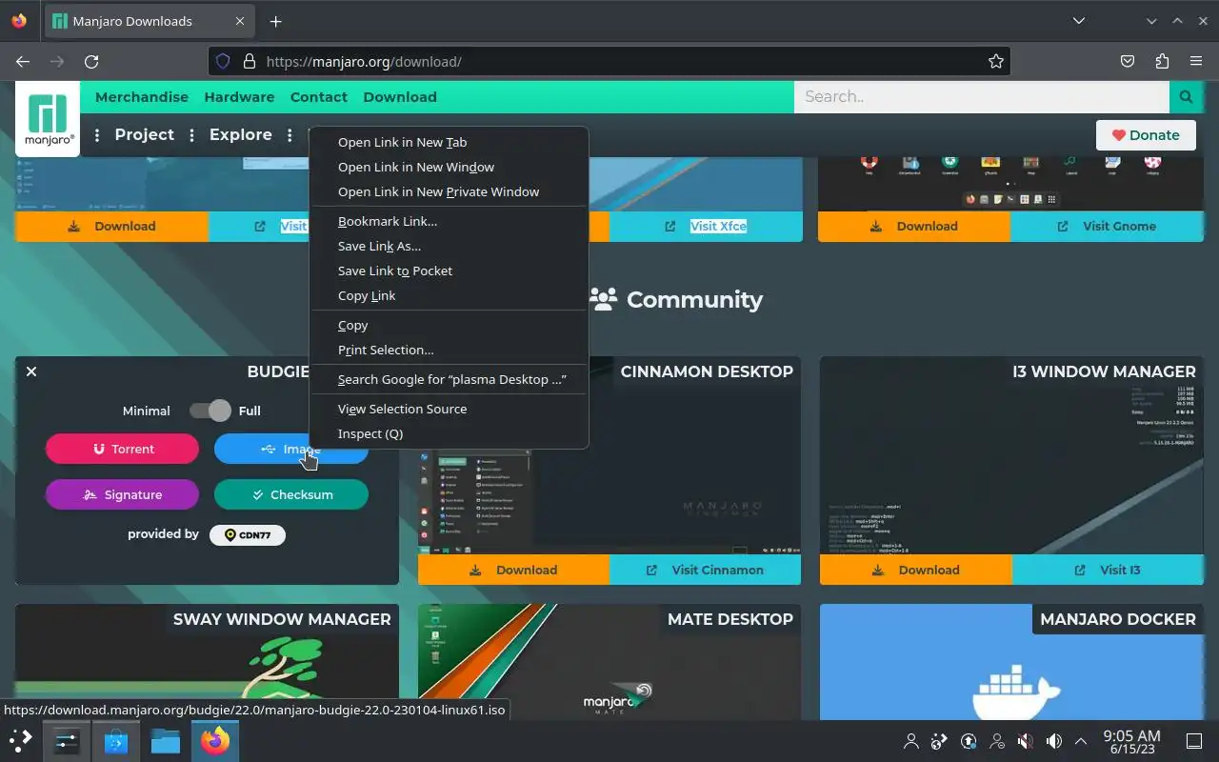1219x762 pixels.
Task: Select Save Link As... option
Action: click(449, 246)
